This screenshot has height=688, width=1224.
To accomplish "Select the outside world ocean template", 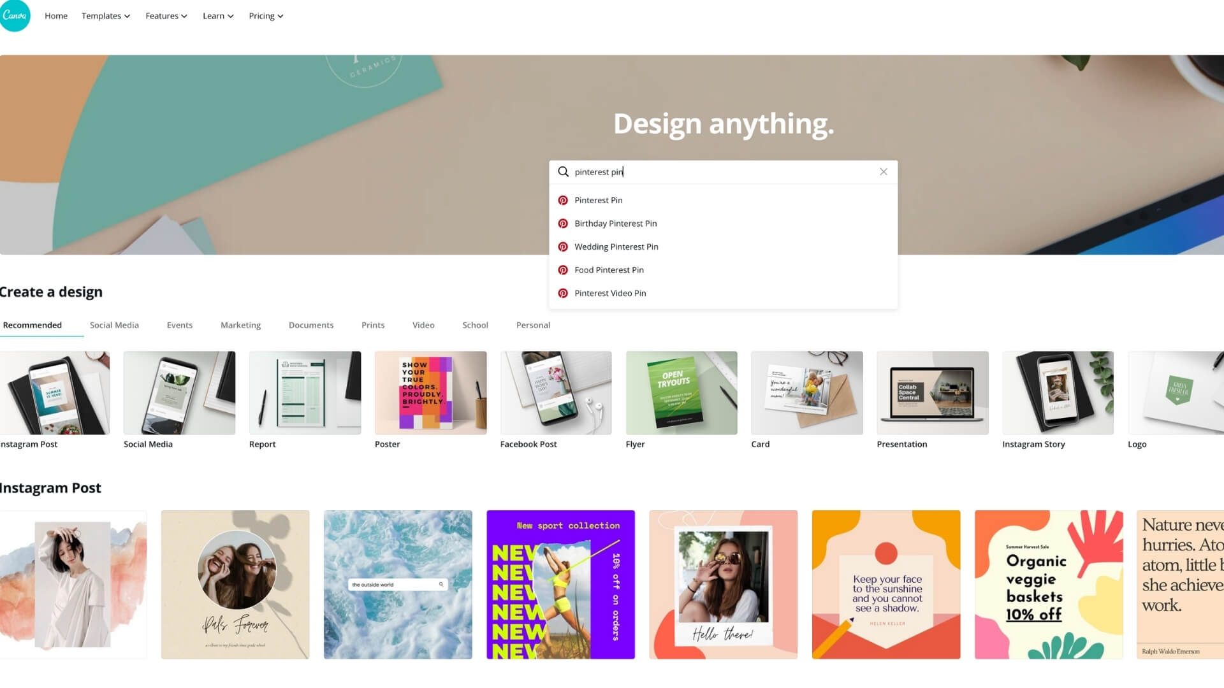I will pos(398,585).
